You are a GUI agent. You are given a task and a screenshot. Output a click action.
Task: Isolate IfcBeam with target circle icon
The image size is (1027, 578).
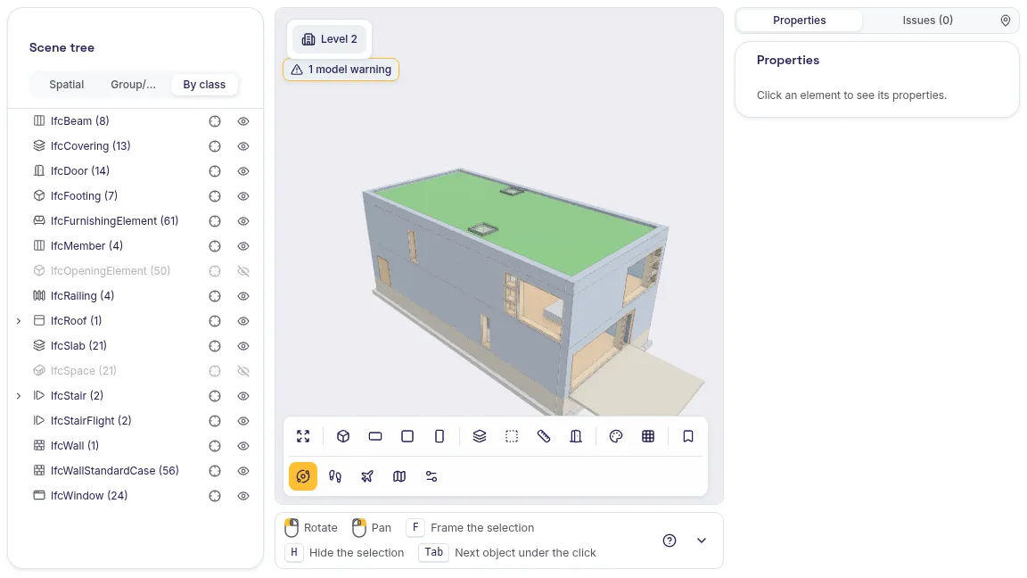click(215, 121)
